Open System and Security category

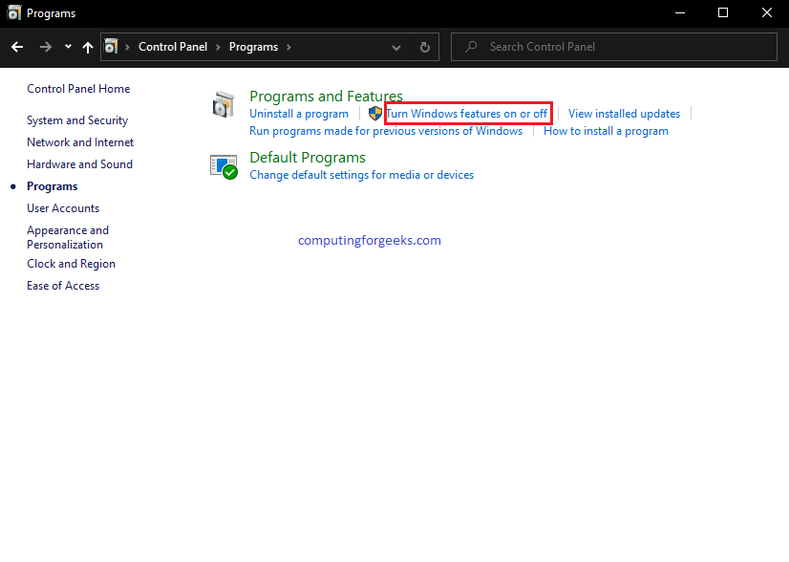pyautogui.click(x=77, y=120)
